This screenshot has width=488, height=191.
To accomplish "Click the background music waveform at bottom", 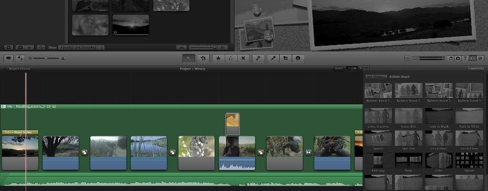I will 181,181.
